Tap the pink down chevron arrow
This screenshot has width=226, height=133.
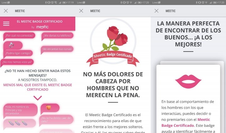(x=38, y=98)
